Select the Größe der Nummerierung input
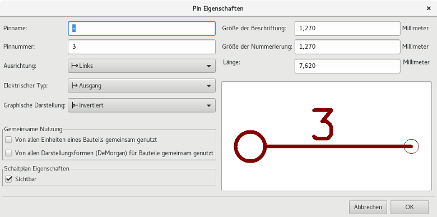437x217 pixels. point(347,47)
